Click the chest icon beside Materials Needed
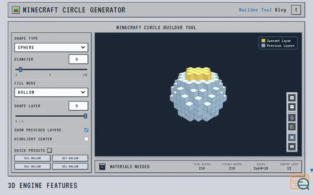The height and width of the screenshot is (195, 313). 102,167
